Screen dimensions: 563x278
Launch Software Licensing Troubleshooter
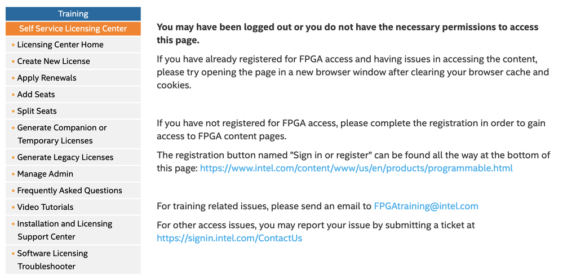[52, 260]
